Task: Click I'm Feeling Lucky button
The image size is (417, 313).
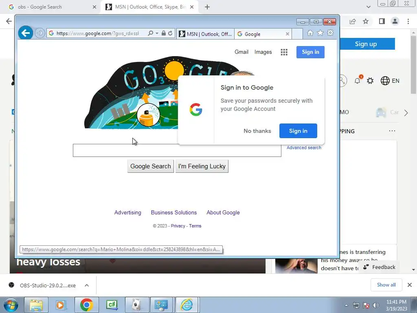Action: [202, 166]
